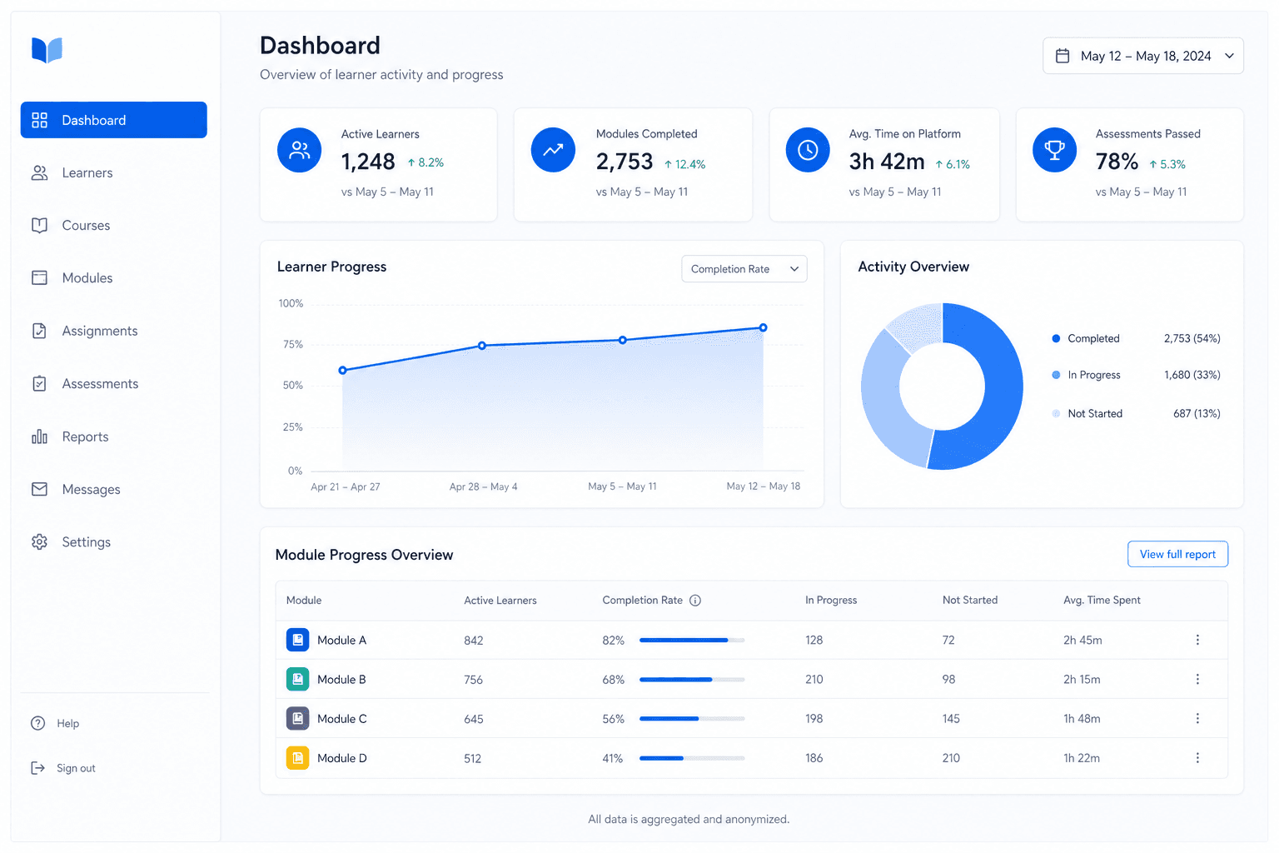Click the In Progress column header
1279x853 pixels.
click(x=831, y=601)
